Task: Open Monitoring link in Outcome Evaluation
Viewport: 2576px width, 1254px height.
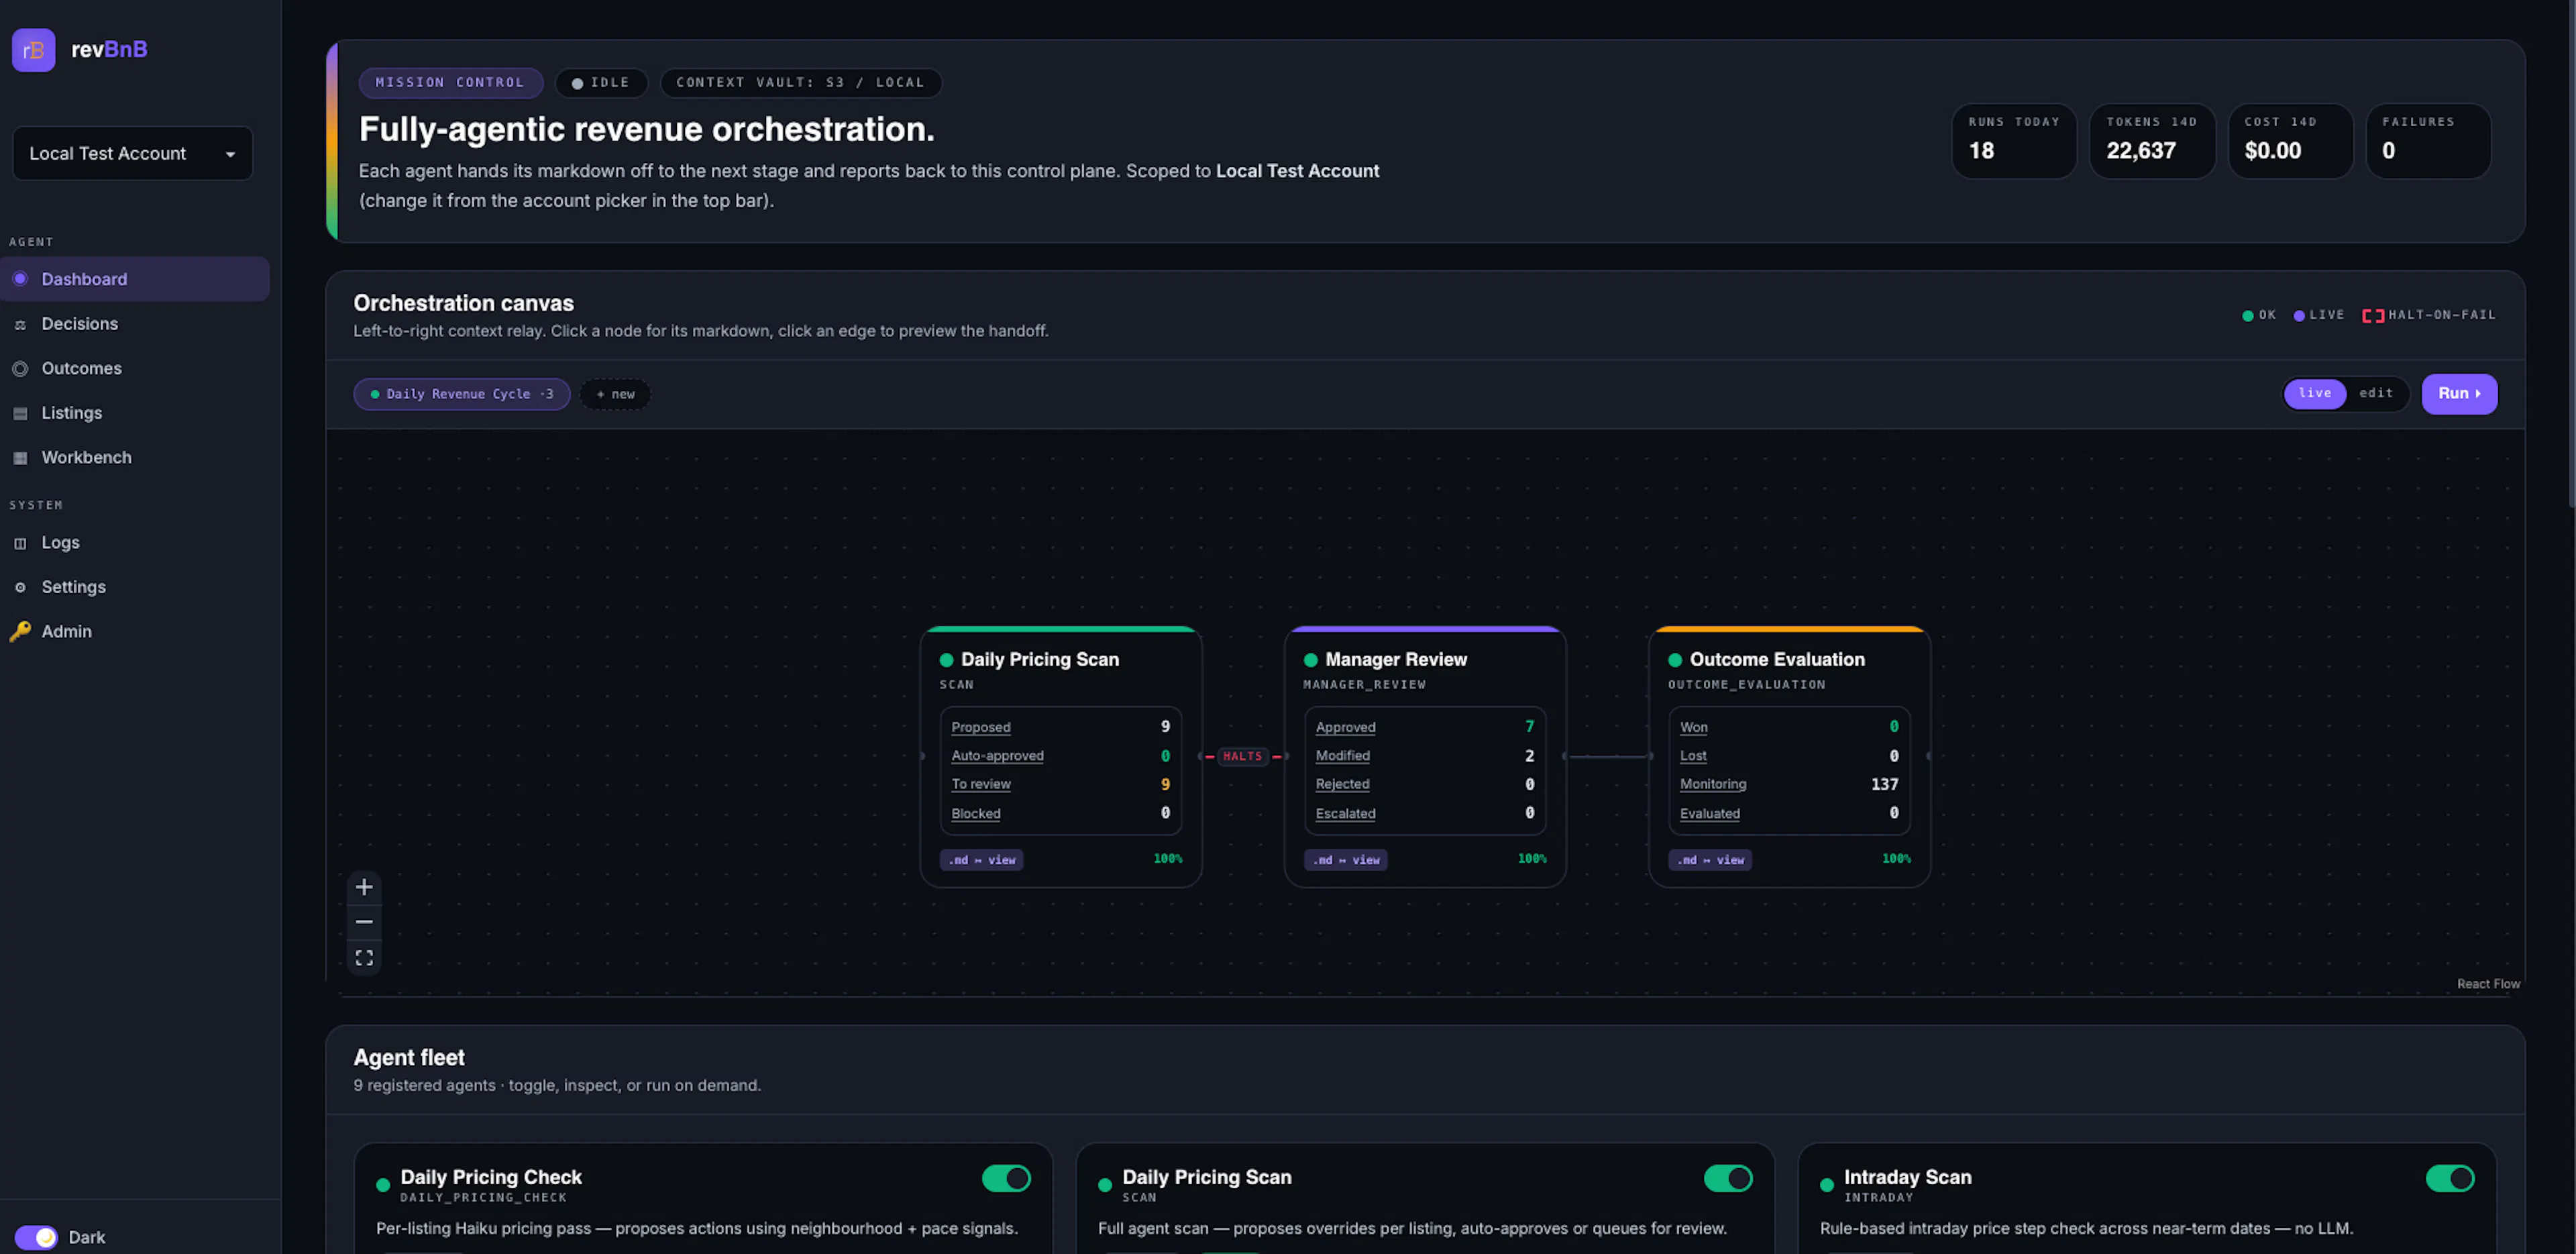Action: [1713, 784]
